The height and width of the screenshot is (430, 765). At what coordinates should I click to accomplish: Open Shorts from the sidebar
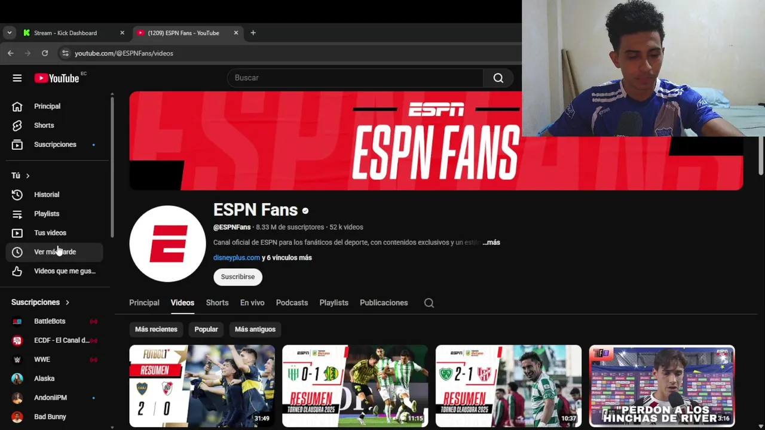click(55, 125)
